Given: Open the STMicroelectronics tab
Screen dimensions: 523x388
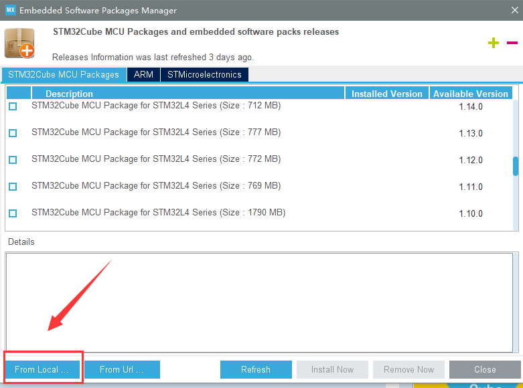Looking at the screenshot, I should [204, 74].
